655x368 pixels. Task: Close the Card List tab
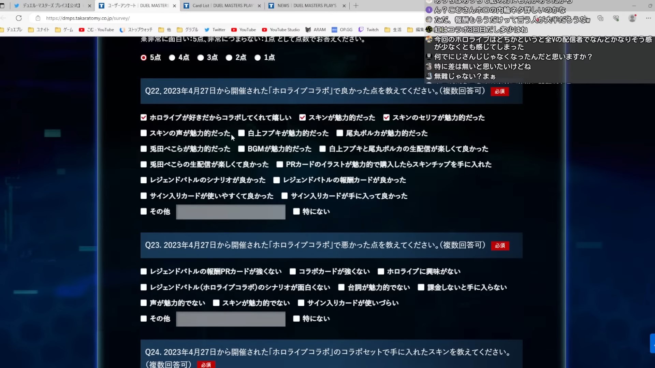click(259, 6)
